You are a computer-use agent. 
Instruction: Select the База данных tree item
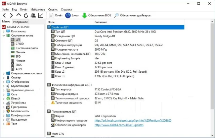[x=17, y=120]
